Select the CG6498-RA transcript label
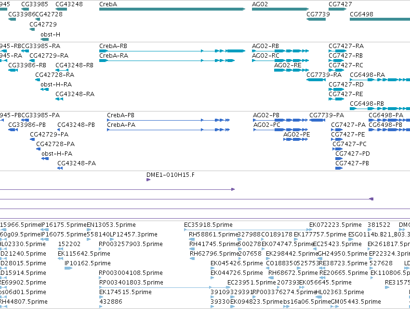This screenshot has height=309, width=410. [x=368, y=75]
